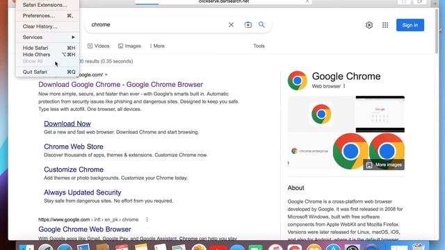Screen dimensions: 445x250
Task: Open the large Chrome logo thumbnail beside More images
Action: (350, 151)
